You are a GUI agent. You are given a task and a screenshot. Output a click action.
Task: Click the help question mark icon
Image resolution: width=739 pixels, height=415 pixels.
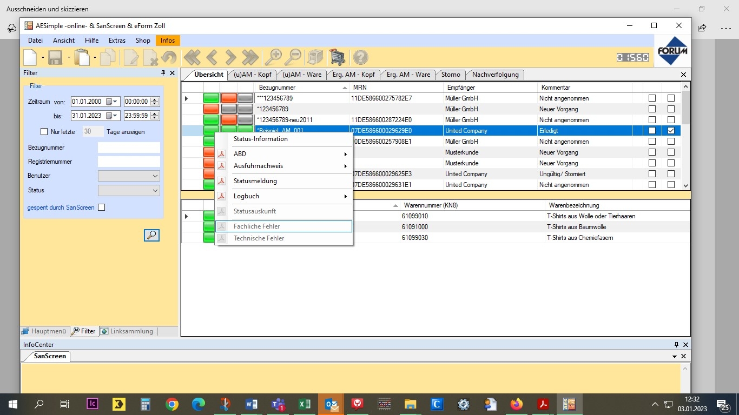[x=360, y=57]
